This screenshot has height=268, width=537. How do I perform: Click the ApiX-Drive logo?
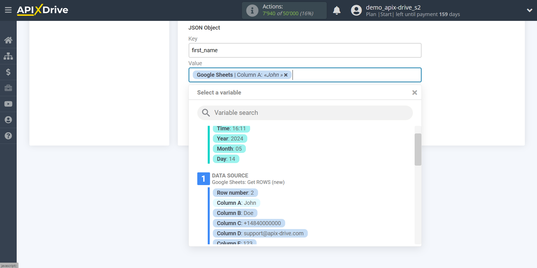pyautogui.click(x=43, y=10)
